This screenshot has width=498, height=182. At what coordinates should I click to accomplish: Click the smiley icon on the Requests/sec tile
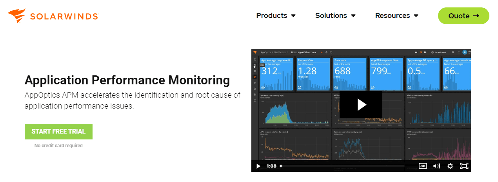pyautogui.click(x=300, y=87)
